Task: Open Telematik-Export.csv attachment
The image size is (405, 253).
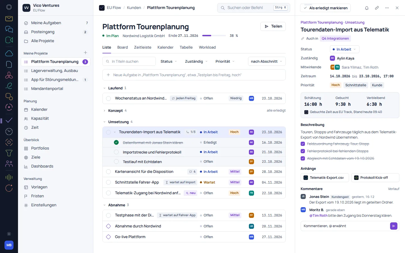Action: click(325, 178)
